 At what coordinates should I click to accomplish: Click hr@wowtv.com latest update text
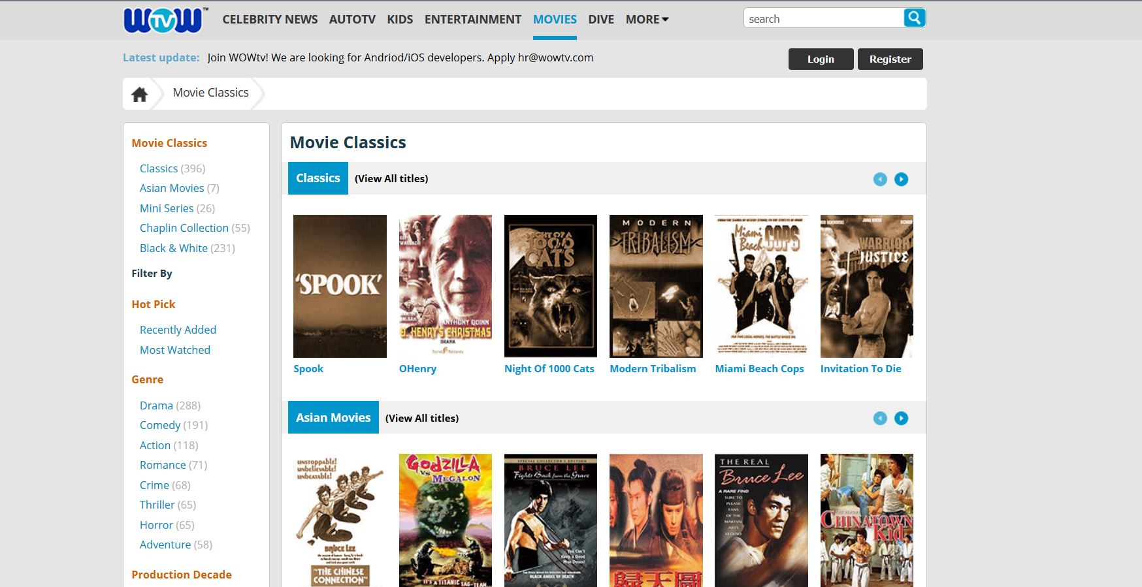[x=555, y=57]
